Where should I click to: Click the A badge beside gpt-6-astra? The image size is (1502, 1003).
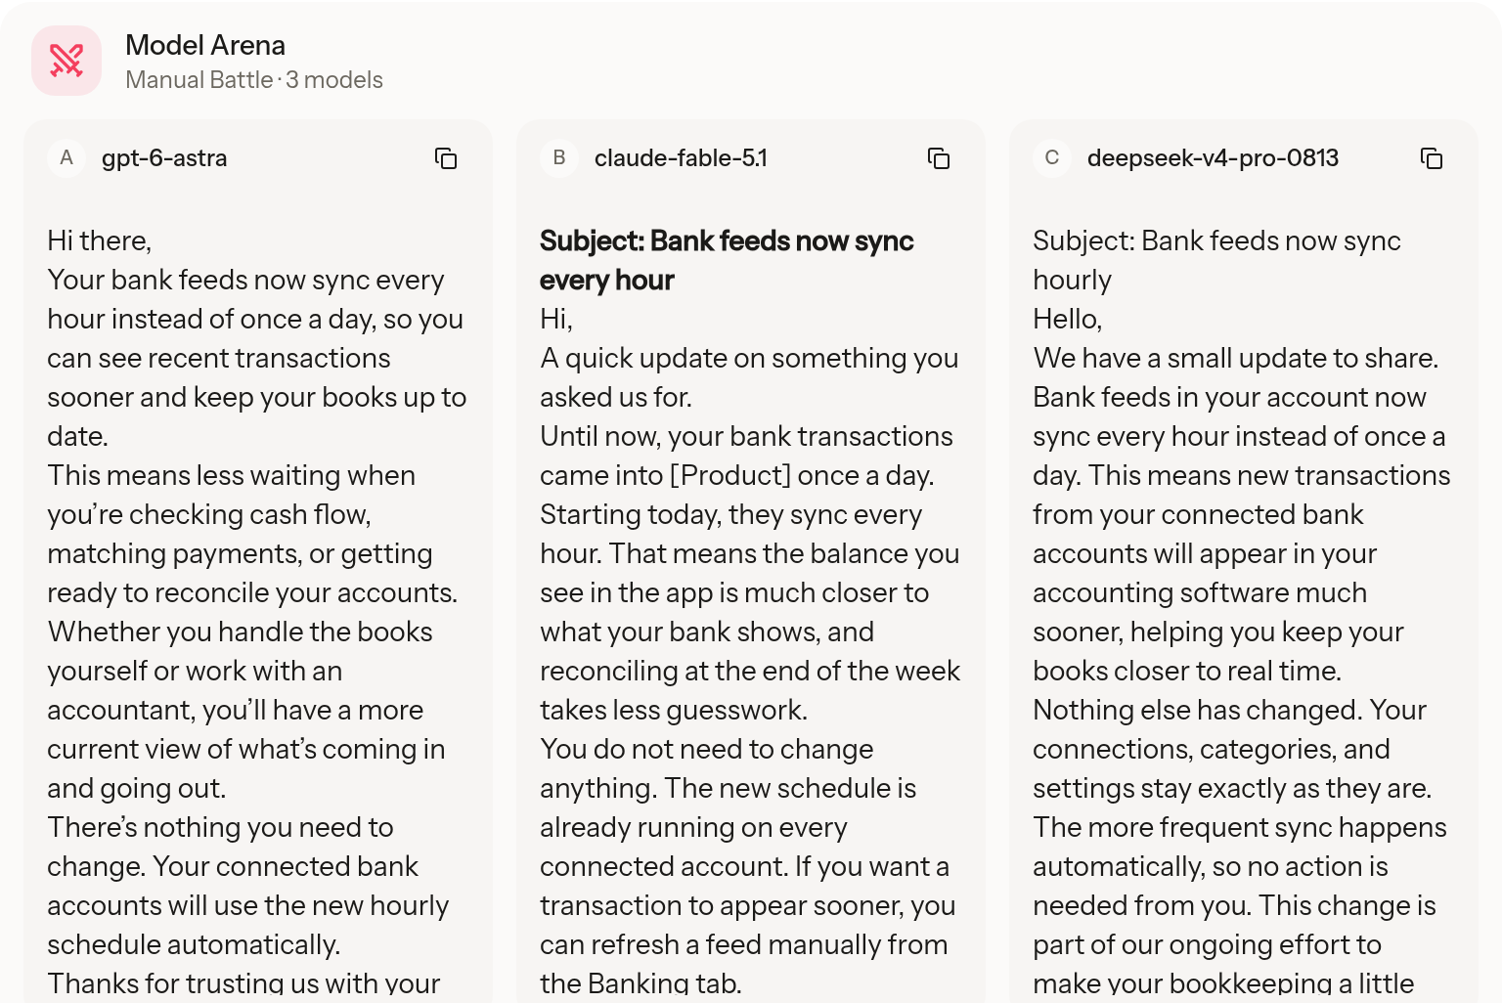[66, 158]
